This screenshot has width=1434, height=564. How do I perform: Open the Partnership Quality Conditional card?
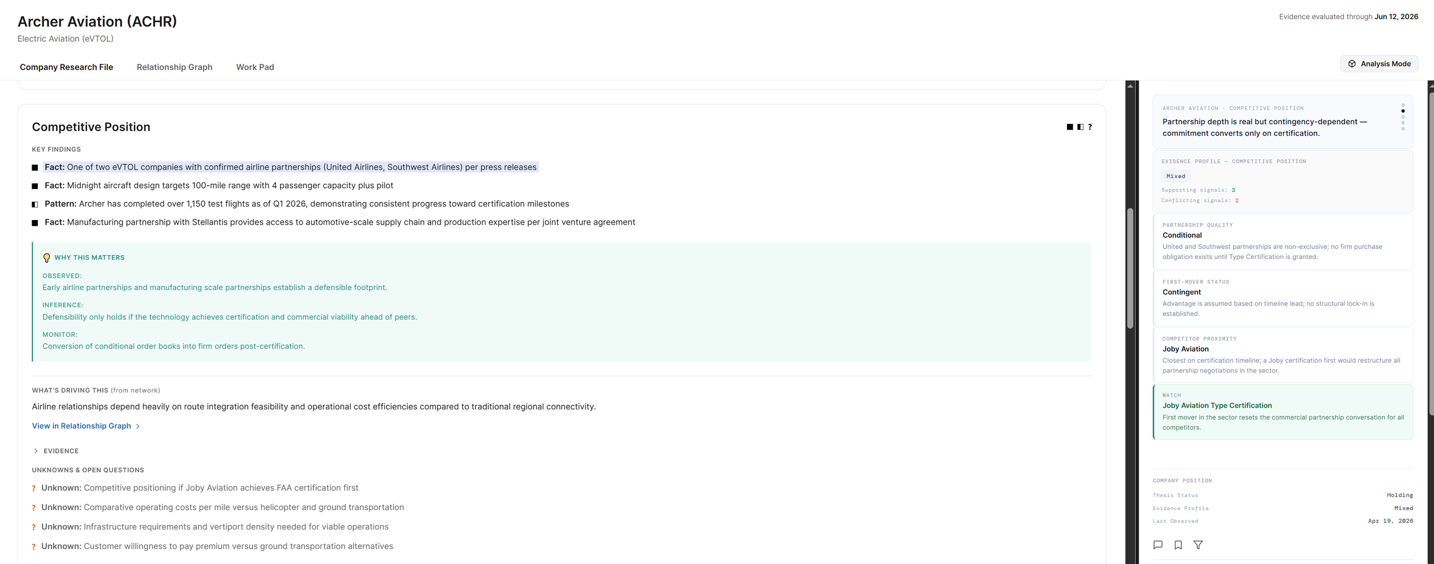coord(1283,241)
